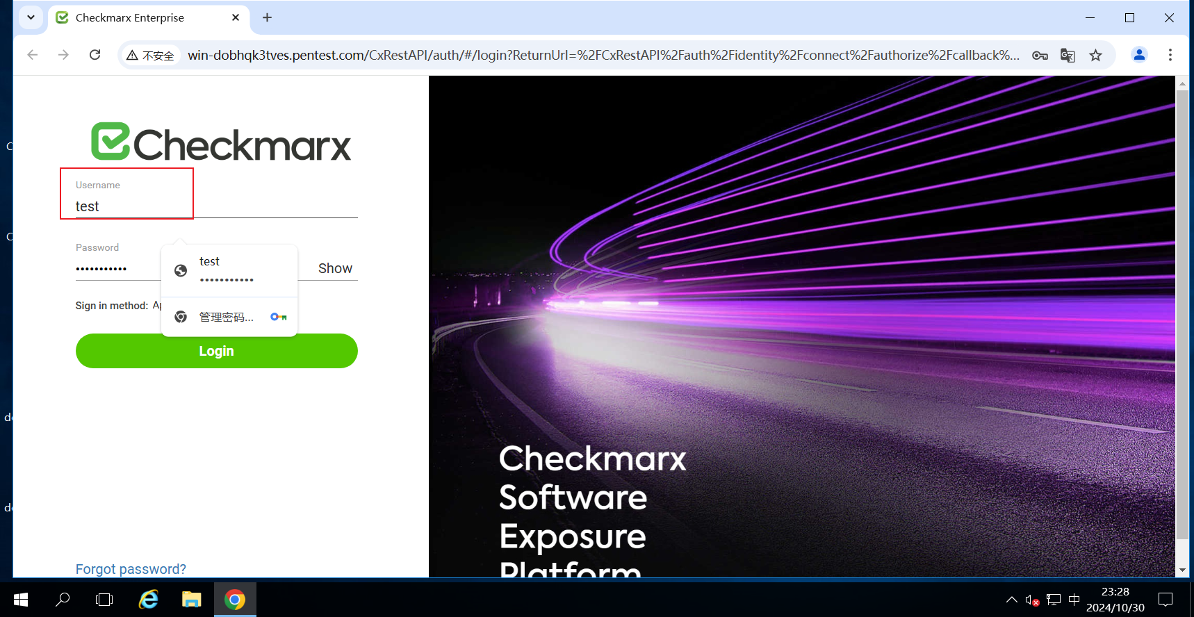The image size is (1194, 617).
Task: Open the password key icon in address bar
Action: click(x=1040, y=56)
